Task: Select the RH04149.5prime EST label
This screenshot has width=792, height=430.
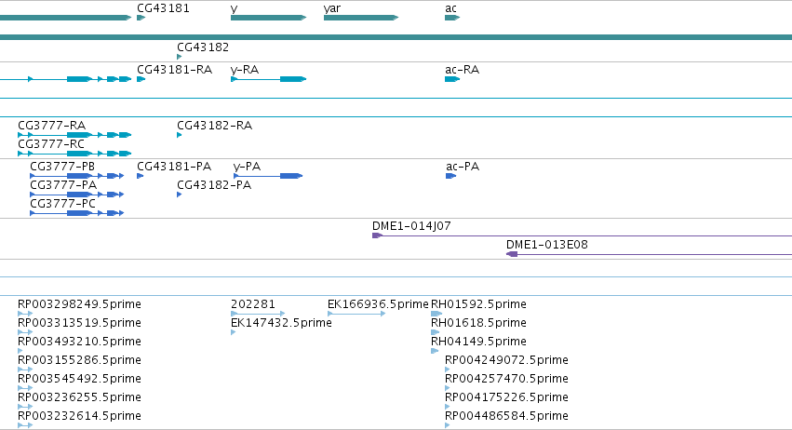Action: [478, 342]
